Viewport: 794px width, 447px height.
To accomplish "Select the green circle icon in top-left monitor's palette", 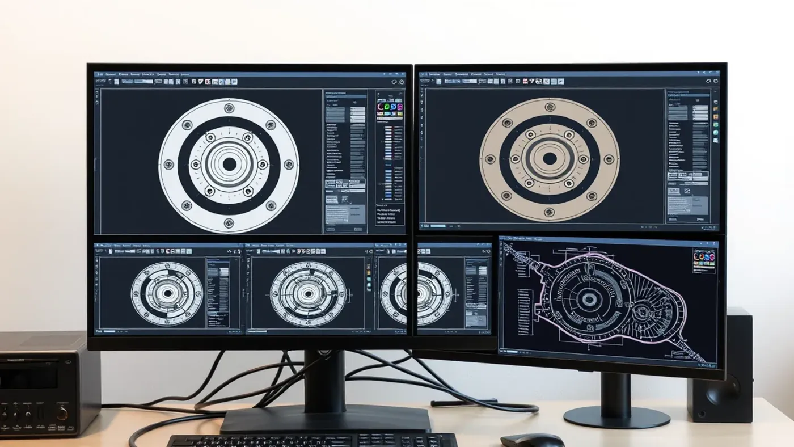I will click(387, 107).
